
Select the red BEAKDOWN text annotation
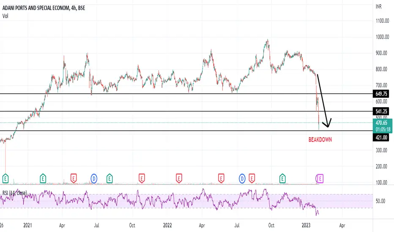[320, 140]
